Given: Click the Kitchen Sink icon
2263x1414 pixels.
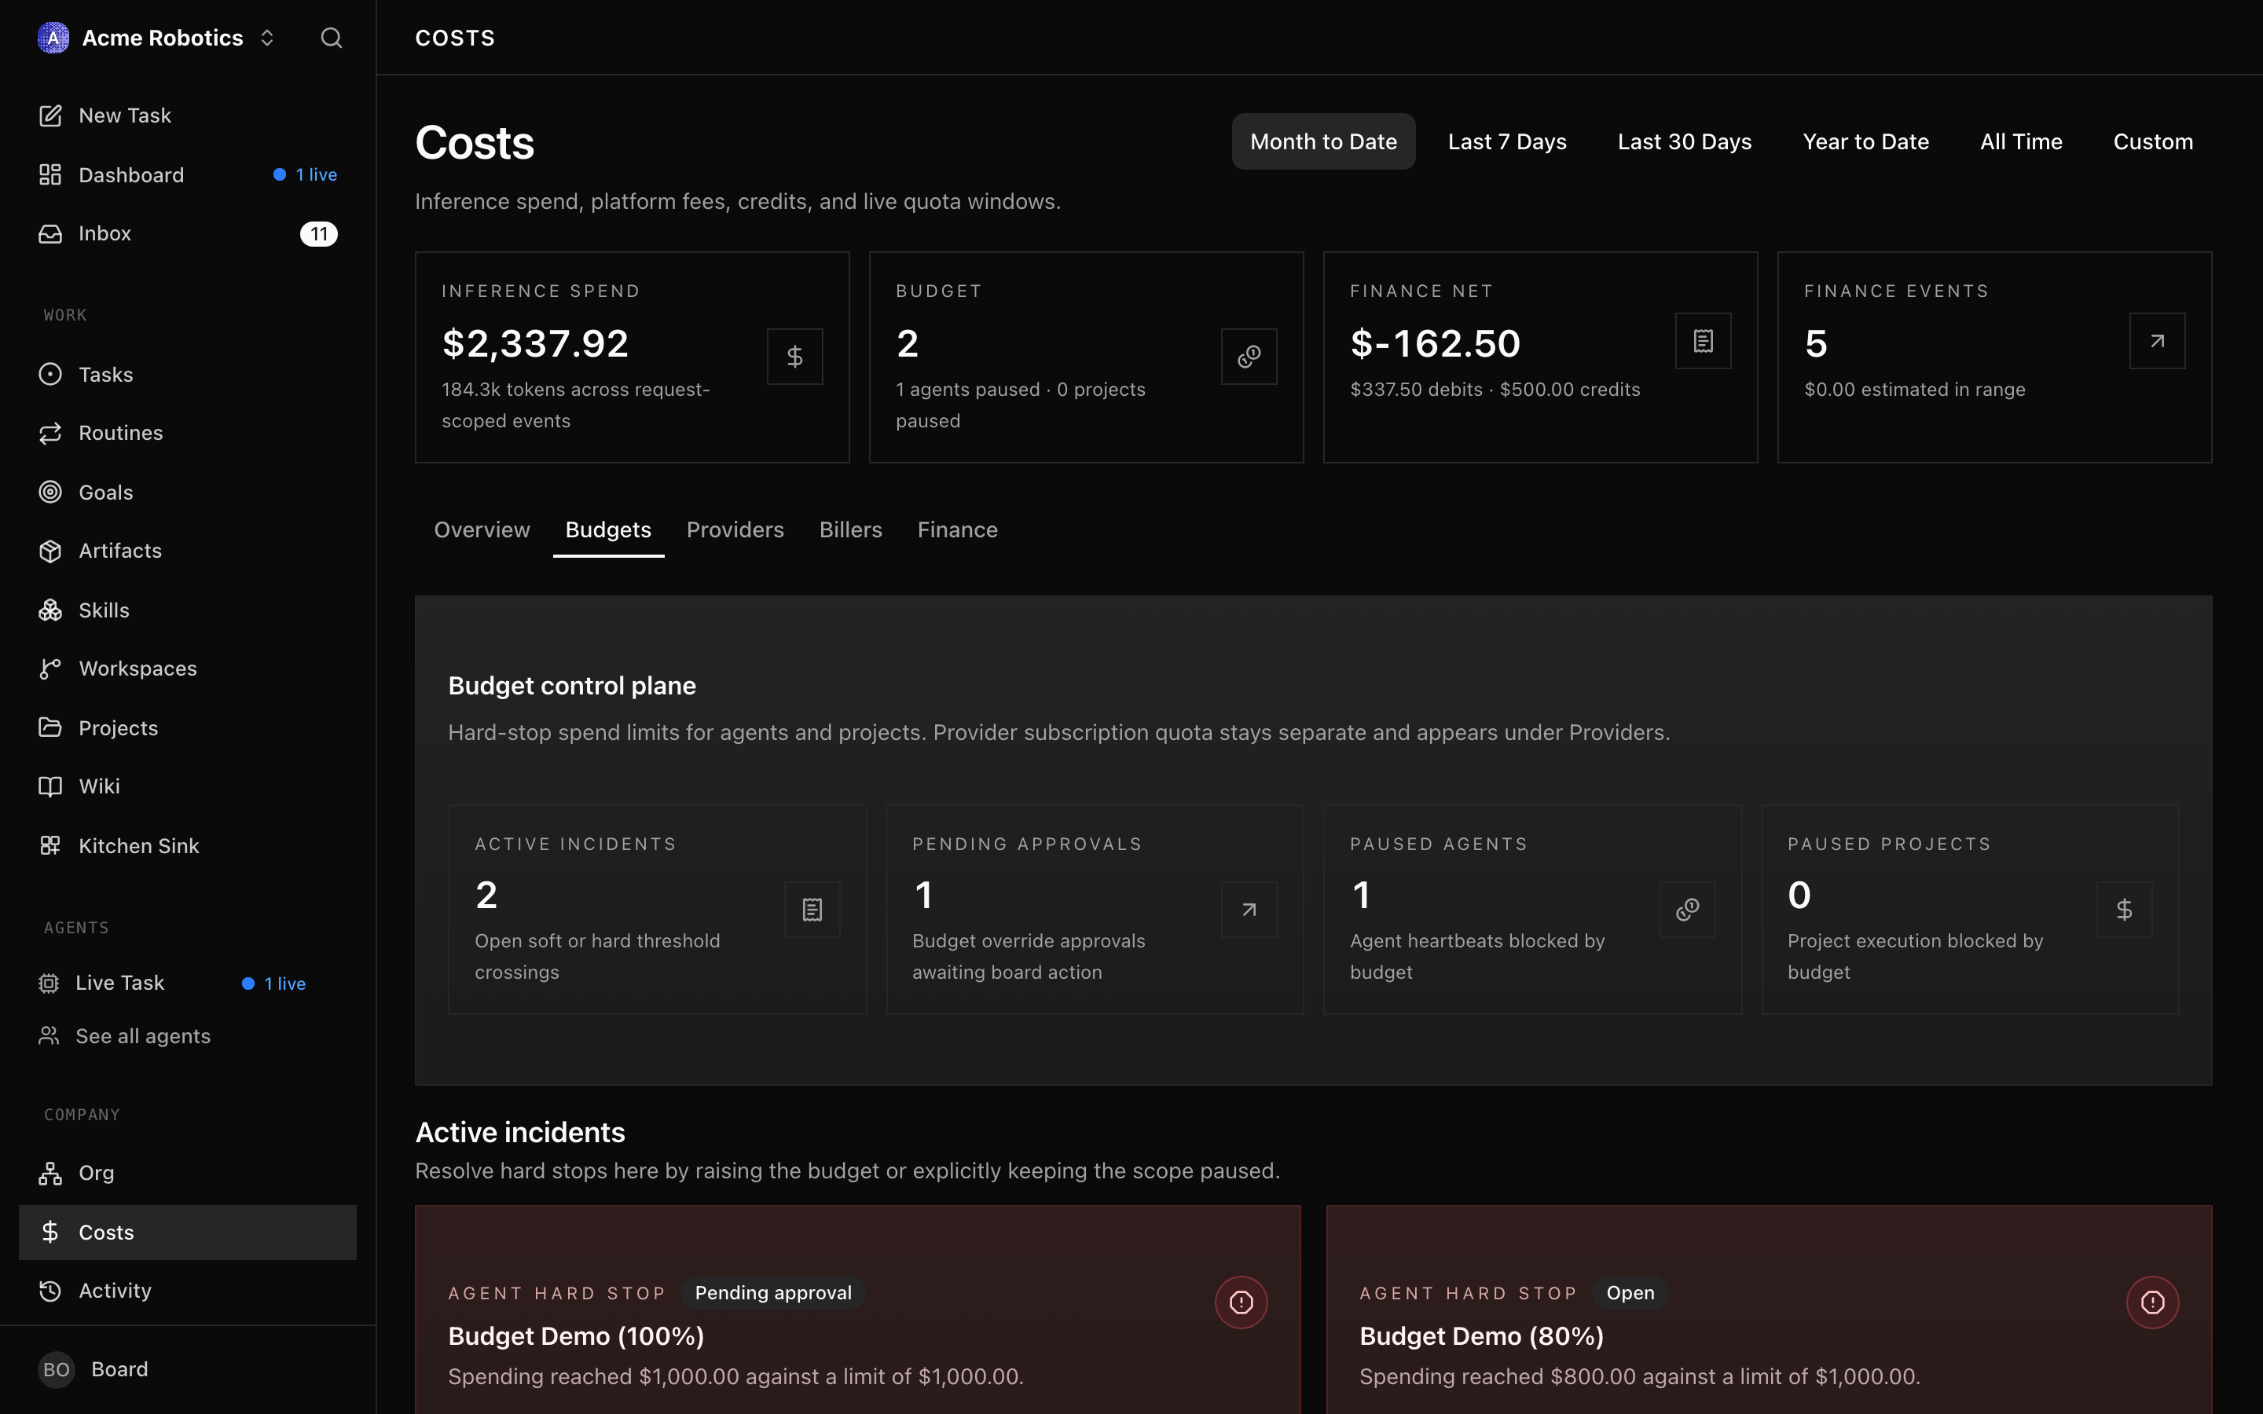Looking at the screenshot, I should point(50,845).
